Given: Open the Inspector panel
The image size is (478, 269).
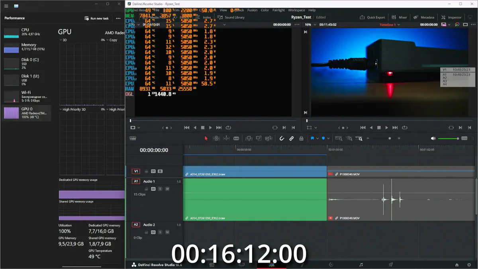Looking at the screenshot, I should point(451,18).
